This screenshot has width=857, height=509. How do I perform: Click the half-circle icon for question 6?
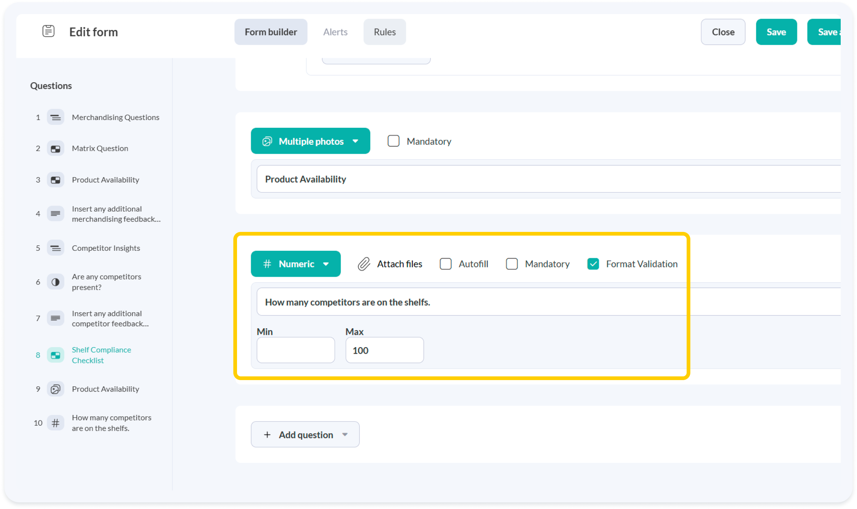coord(56,282)
